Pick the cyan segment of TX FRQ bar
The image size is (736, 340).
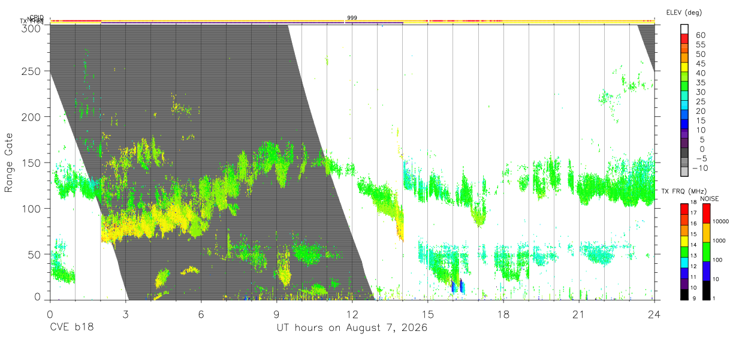click(684, 262)
